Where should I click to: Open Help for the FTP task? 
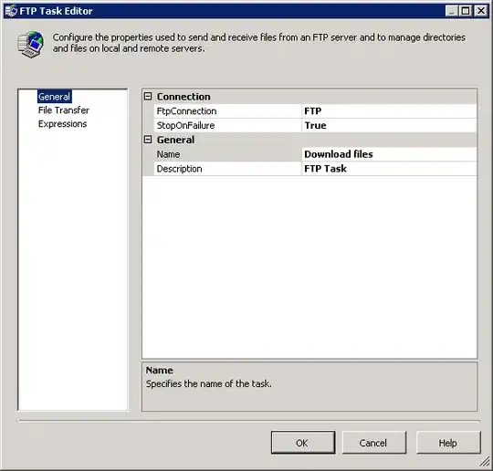tap(448, 443)
